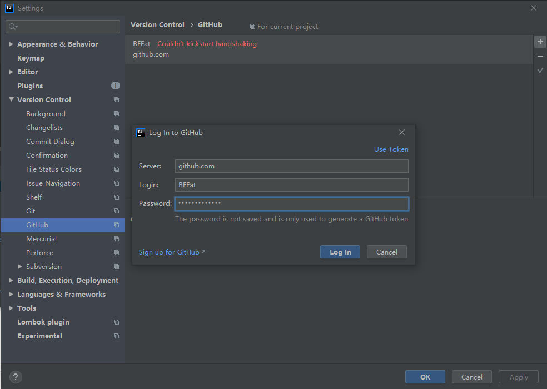This screenshot has height=389, width=547.
Task: Click project-level icon beside the Changelists item
Action: (x=117, y=128)
